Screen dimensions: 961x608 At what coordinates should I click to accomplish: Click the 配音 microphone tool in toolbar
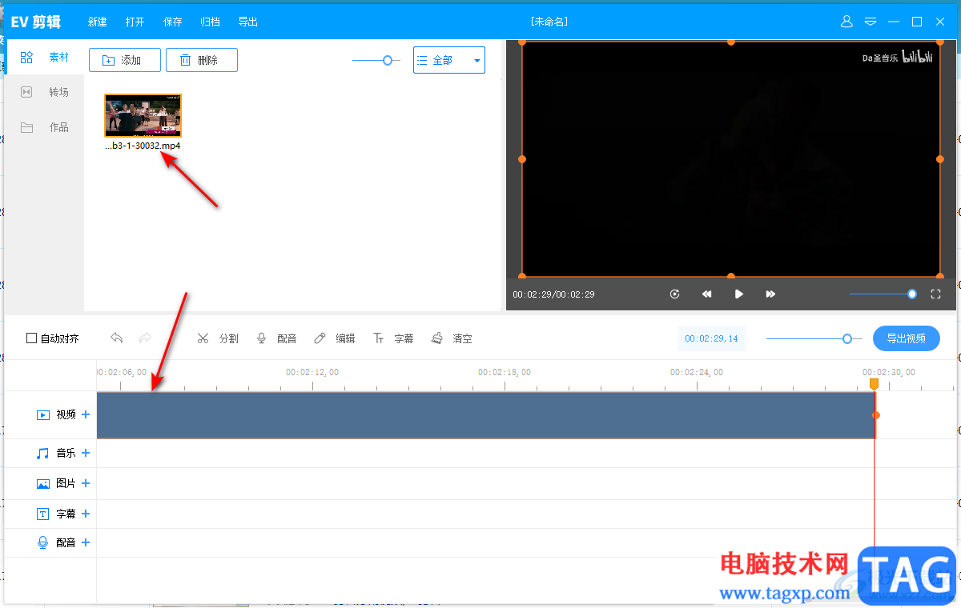pyautogui.click(x=276, y=338)
